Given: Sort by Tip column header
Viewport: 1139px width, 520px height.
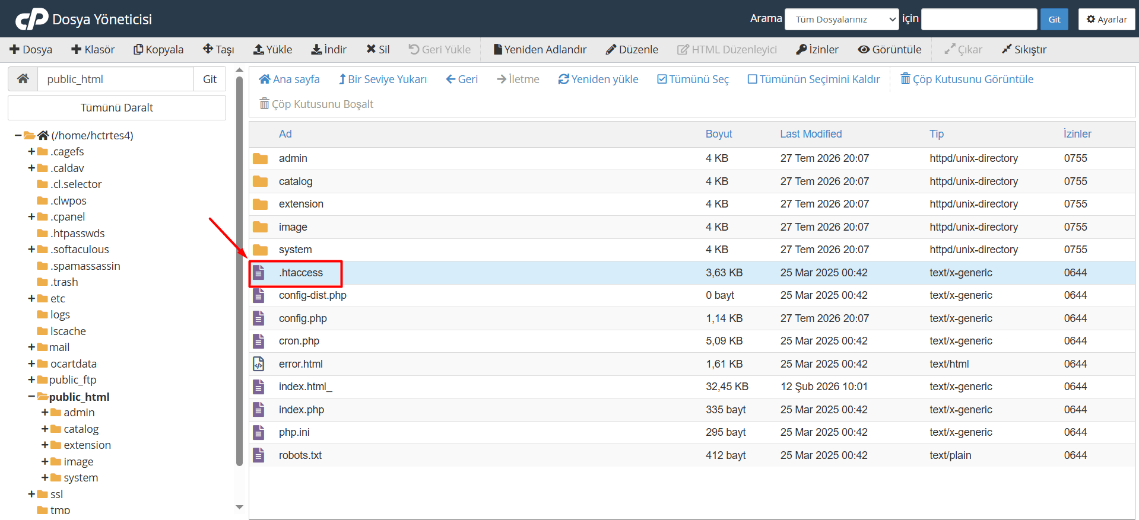Looking at the screenshot, I should click(937, 134).
